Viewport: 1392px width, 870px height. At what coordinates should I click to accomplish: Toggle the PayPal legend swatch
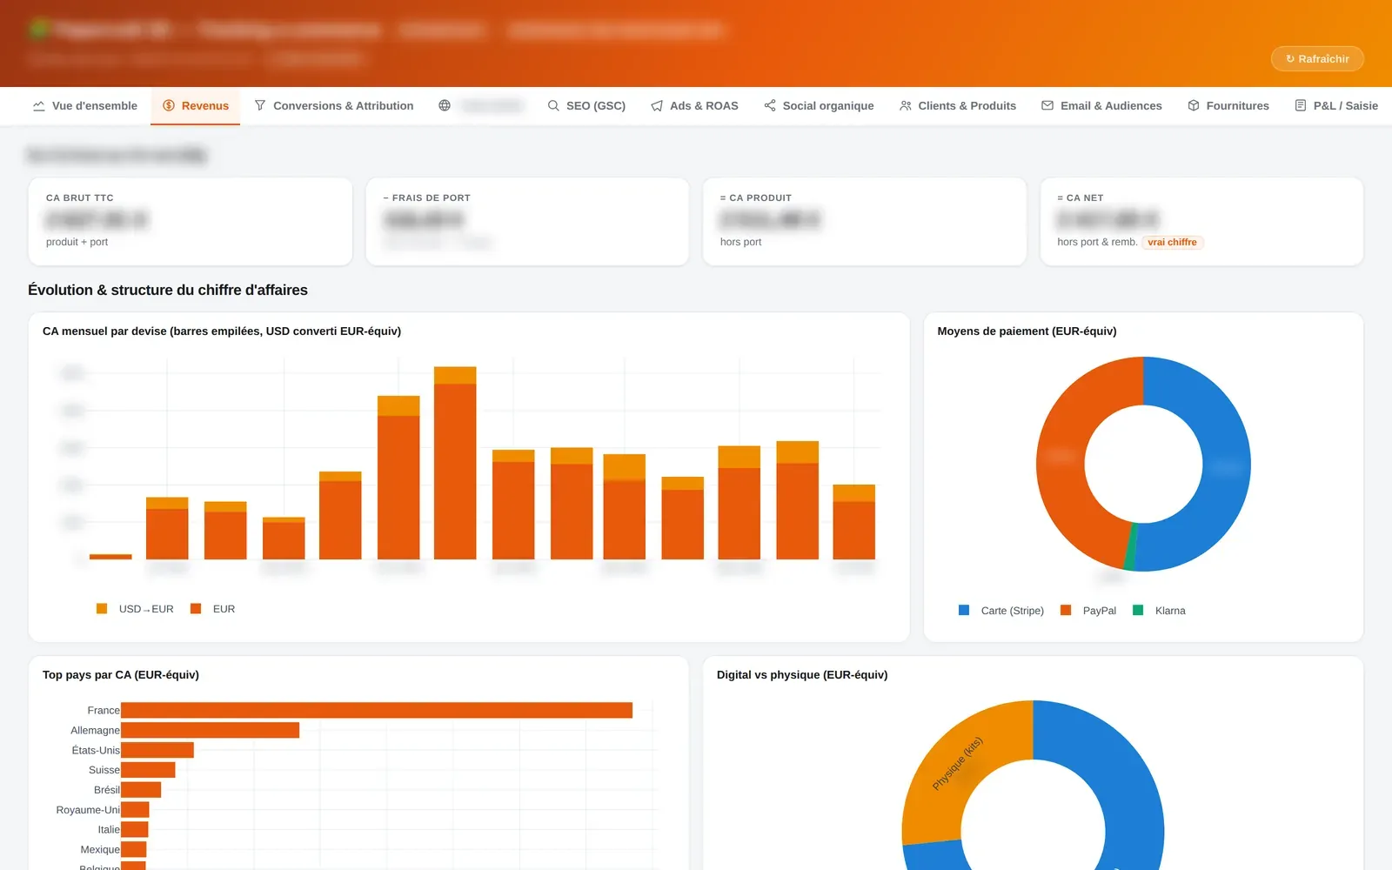pyautogui.click(x=1066, y=611)
